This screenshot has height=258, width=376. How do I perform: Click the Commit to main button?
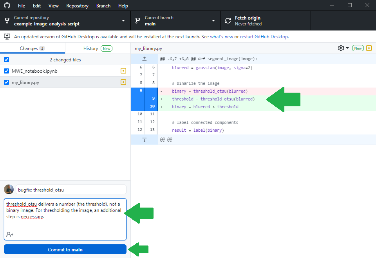pos(65,249)
